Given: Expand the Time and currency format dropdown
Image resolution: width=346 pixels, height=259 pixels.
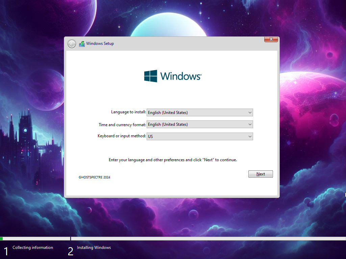Looking at the screenshot, I should (x=200, y=124).
